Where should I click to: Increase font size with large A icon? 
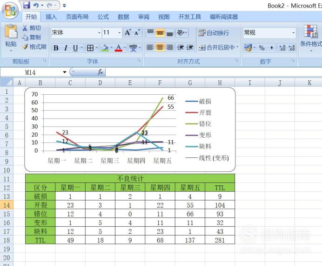pyautogui.click(x=128, y=32)
